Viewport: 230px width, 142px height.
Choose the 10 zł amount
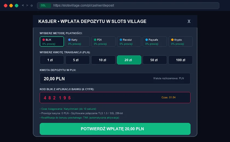pos(103,60)
